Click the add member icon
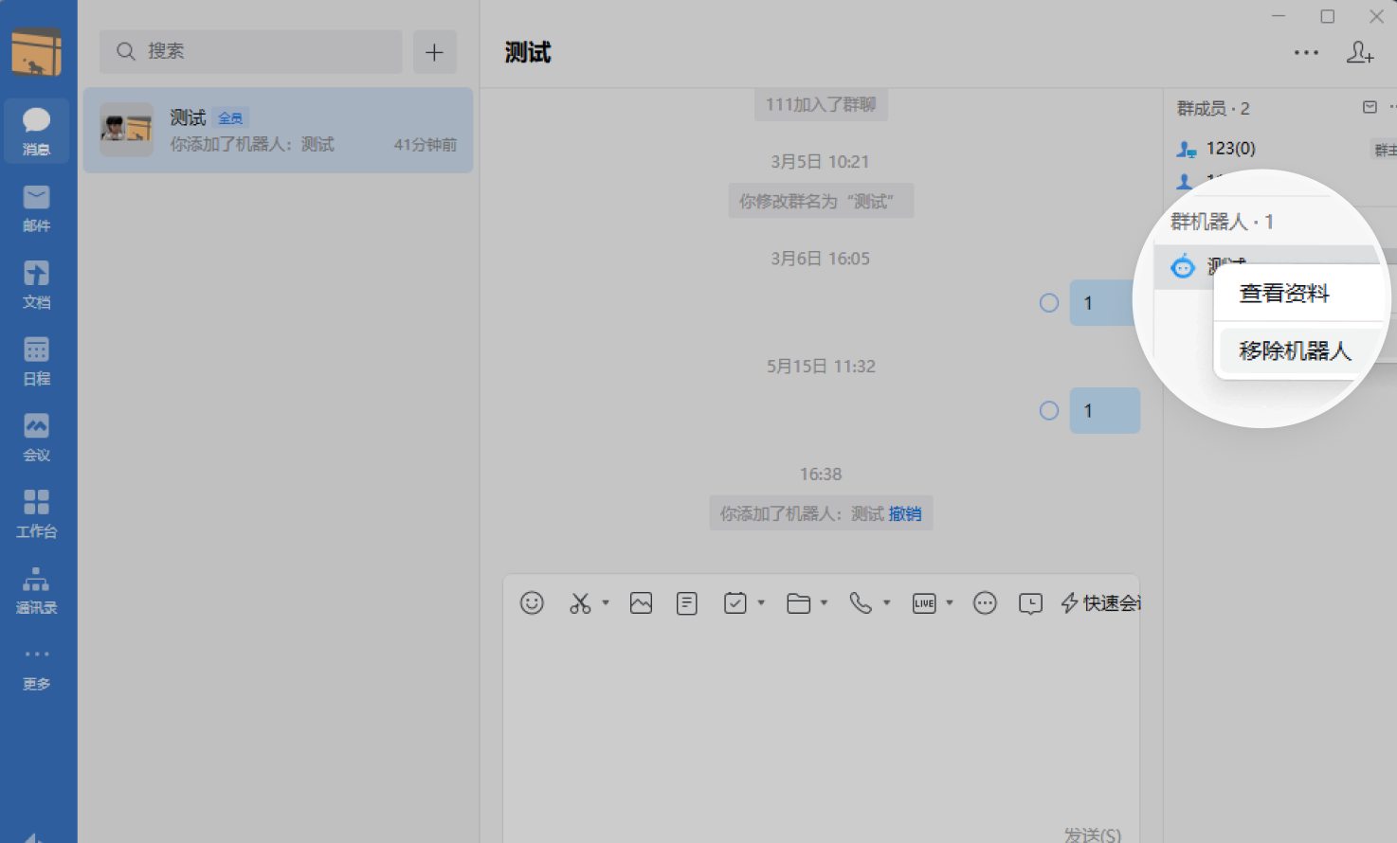 pos(1360,53)
